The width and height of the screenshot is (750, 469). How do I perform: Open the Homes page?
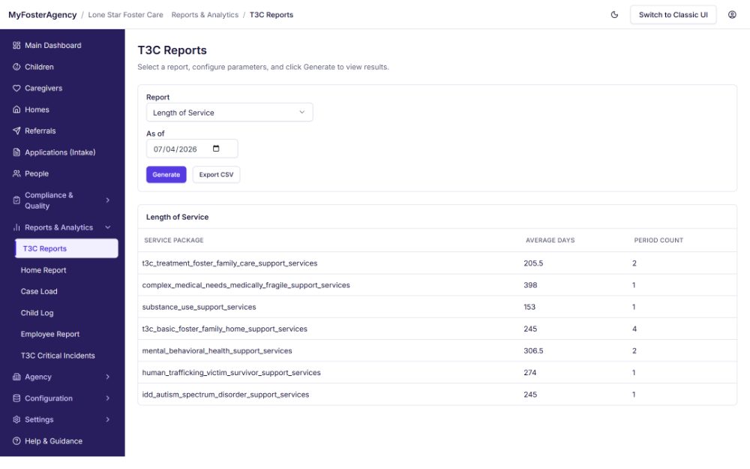pos(37,110)
